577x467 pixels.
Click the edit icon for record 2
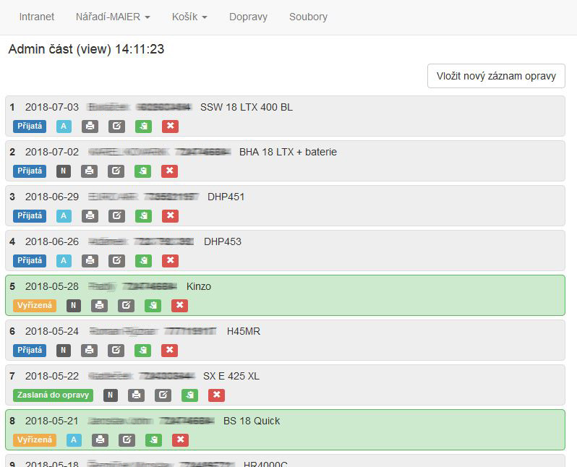(x=116, y=171)
